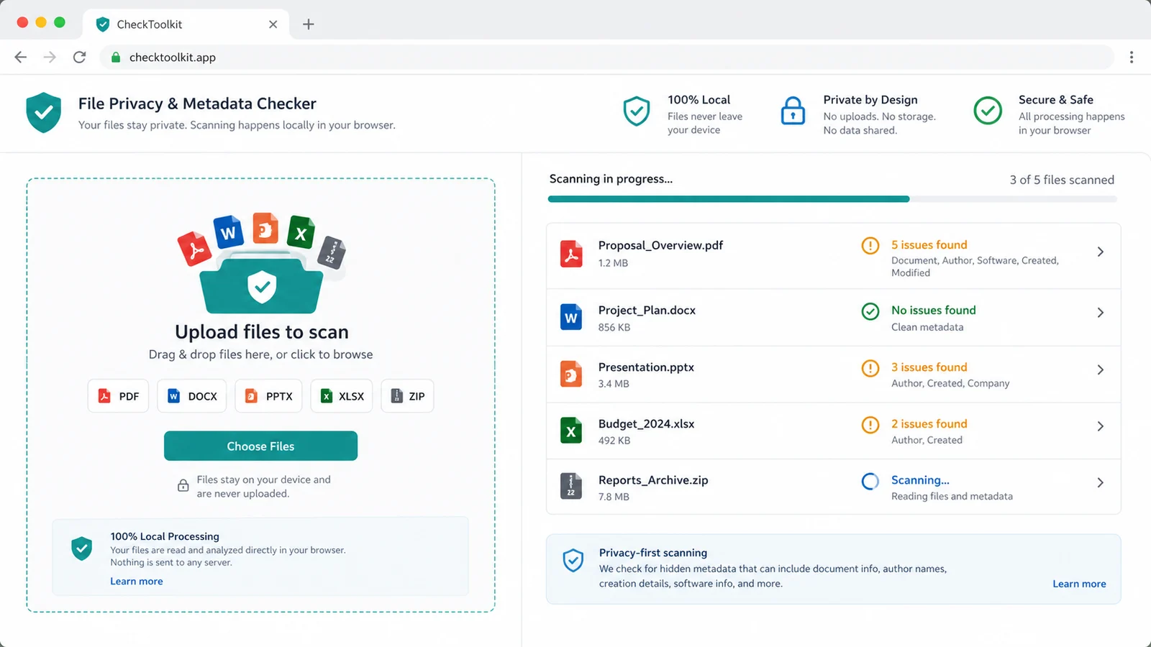Screen dimensions: 1151x647
Task: Select the CheckToolkit browser tab
Action: [x=186, y=24]
